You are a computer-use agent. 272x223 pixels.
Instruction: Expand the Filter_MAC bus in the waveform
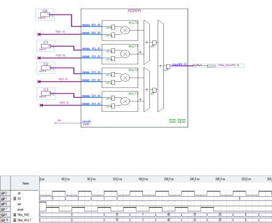pos(15,214)
